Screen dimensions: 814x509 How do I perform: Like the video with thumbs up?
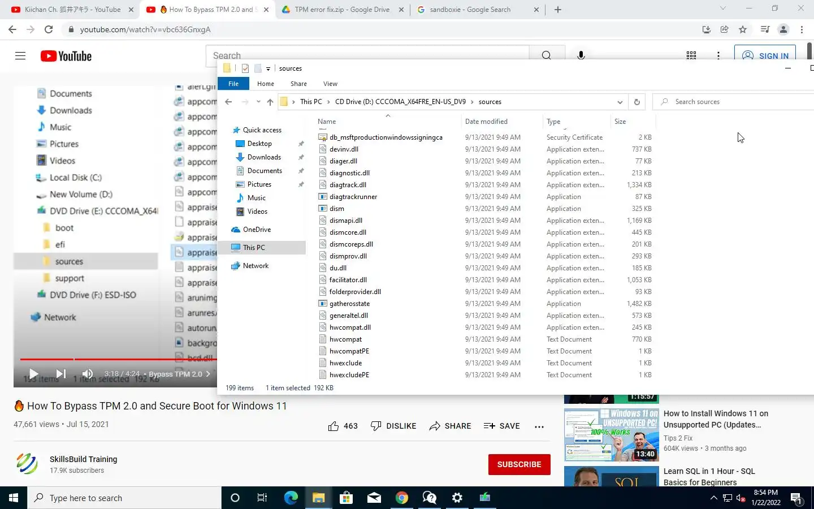point(343,426)
